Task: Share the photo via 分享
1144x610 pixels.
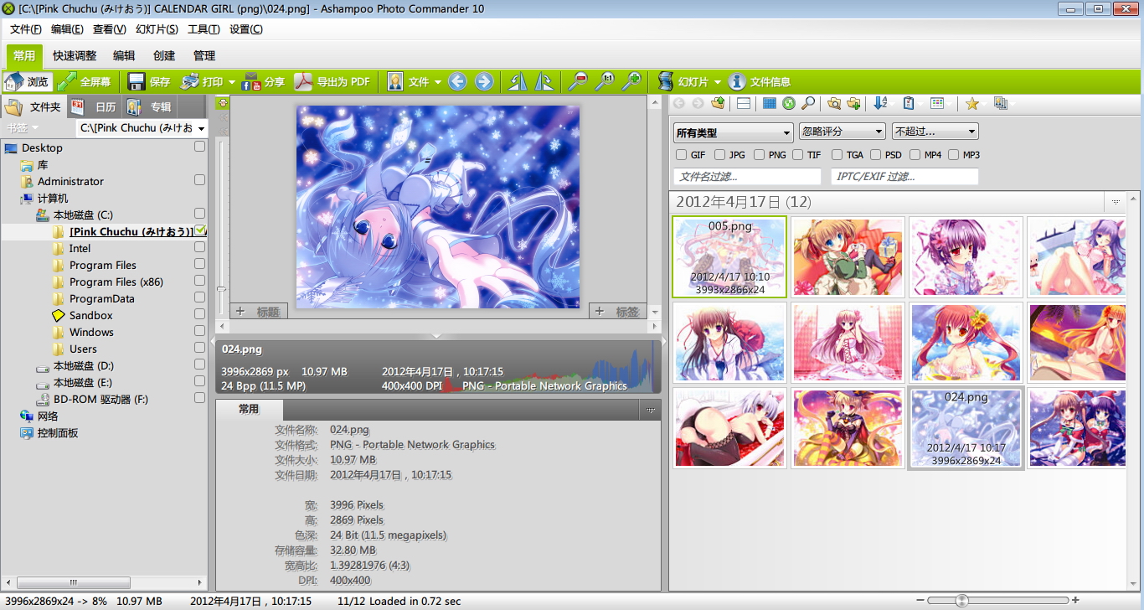Action: click(x=264, y=81)
